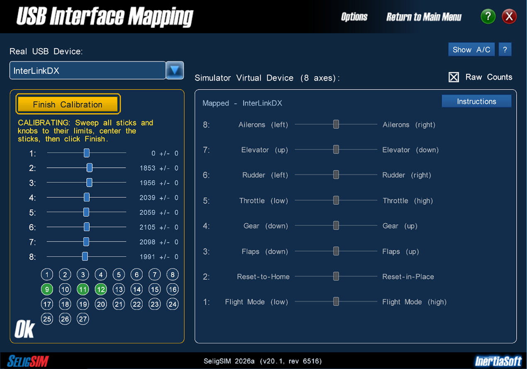527x369 pixels.
Task: Click button indicator number 17
Action: [x=47, y=304]
